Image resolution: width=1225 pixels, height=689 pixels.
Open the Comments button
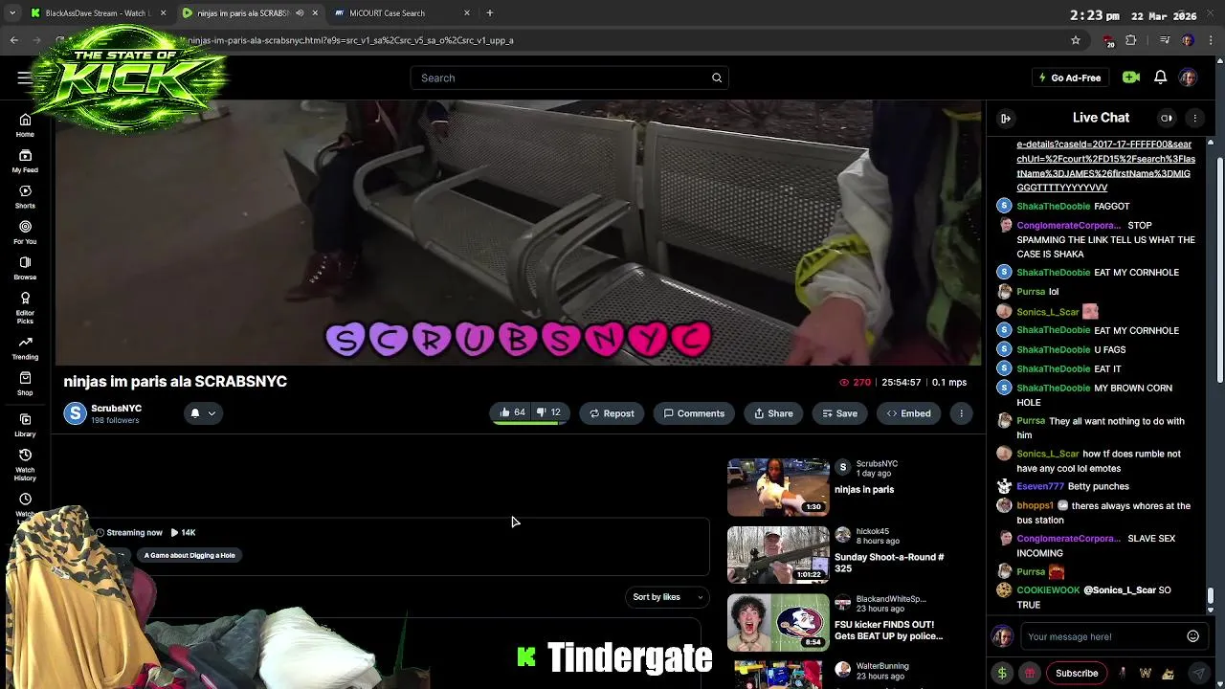694,413
